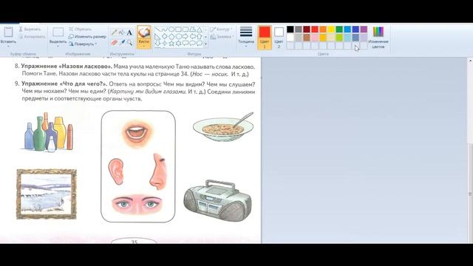473x266 pixels.
Task: Click Копировать (Copy) button
Action: coord(32,36)
